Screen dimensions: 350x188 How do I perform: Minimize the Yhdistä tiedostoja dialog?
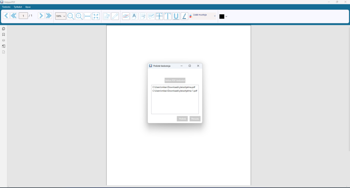[181, 66]
